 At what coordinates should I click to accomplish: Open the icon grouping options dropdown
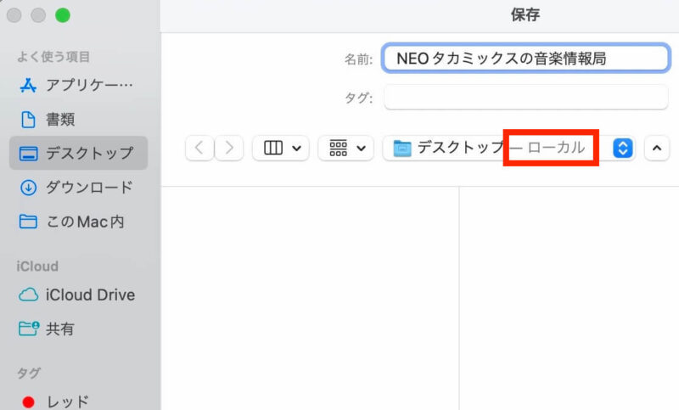tap(345, 148)
